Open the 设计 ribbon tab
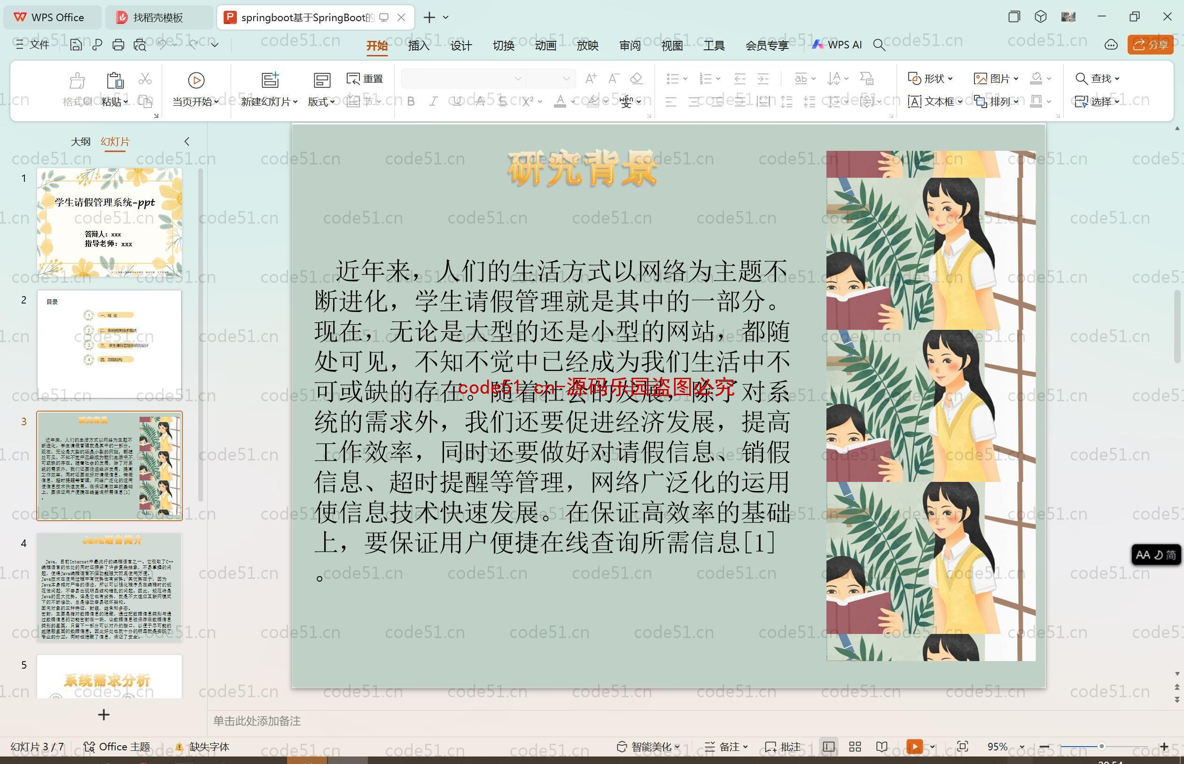The height and width of the screenshot is (764, 1184). [x=461, y=46]
